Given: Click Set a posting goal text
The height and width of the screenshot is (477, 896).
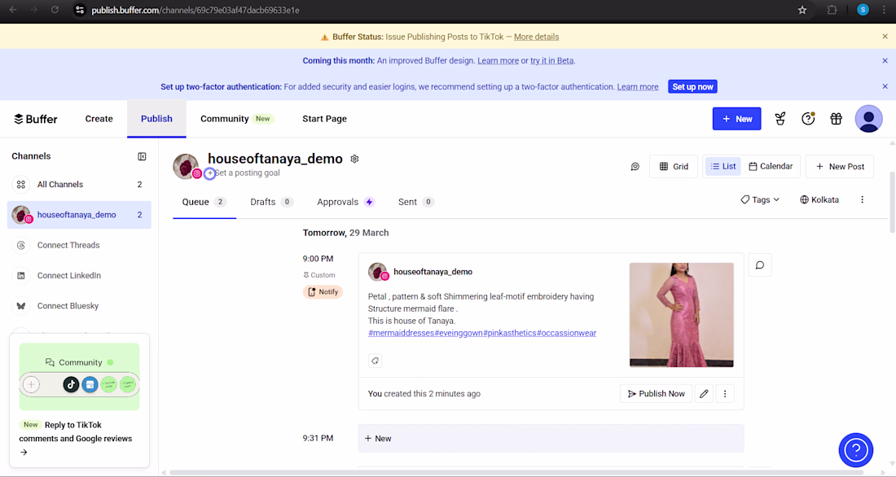Looking at the screenshot, I should click(x=248, y=173).
